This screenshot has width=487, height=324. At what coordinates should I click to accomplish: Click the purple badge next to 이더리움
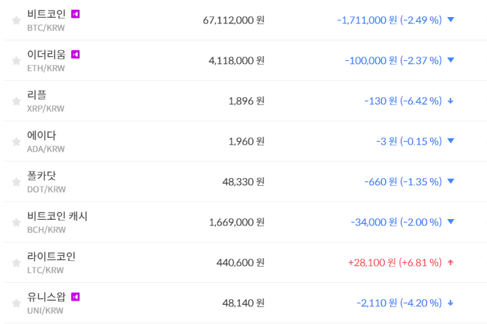[75, 54]
